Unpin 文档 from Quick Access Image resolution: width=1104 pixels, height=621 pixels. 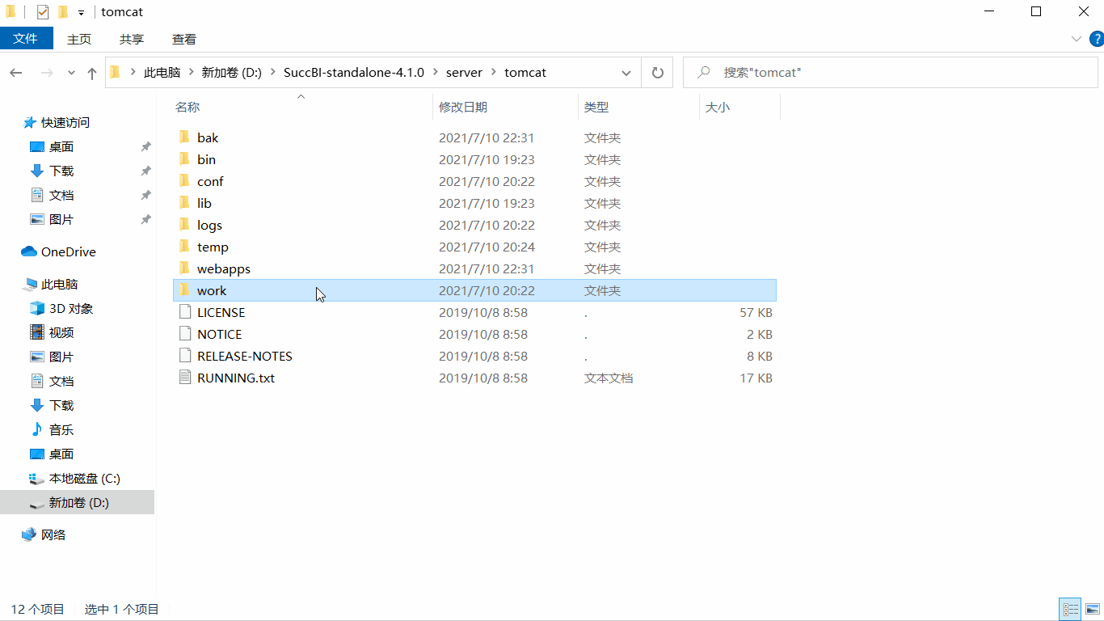(146, 195)
